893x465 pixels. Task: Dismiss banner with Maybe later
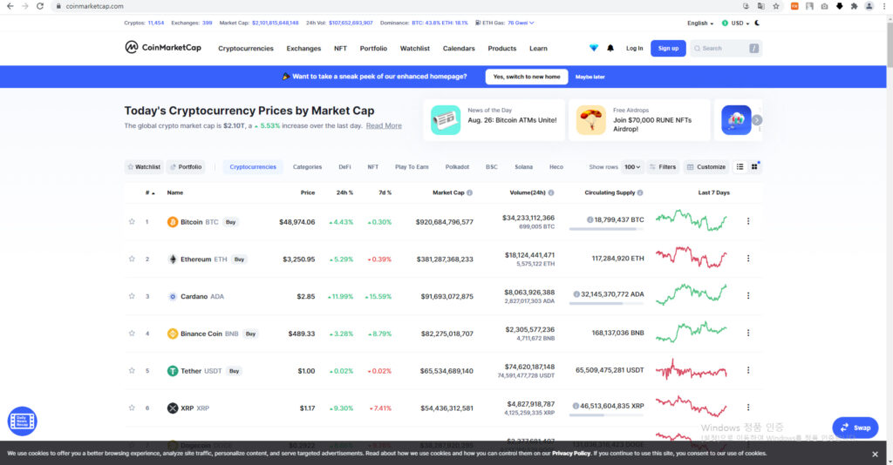click(x=590, y=77)
